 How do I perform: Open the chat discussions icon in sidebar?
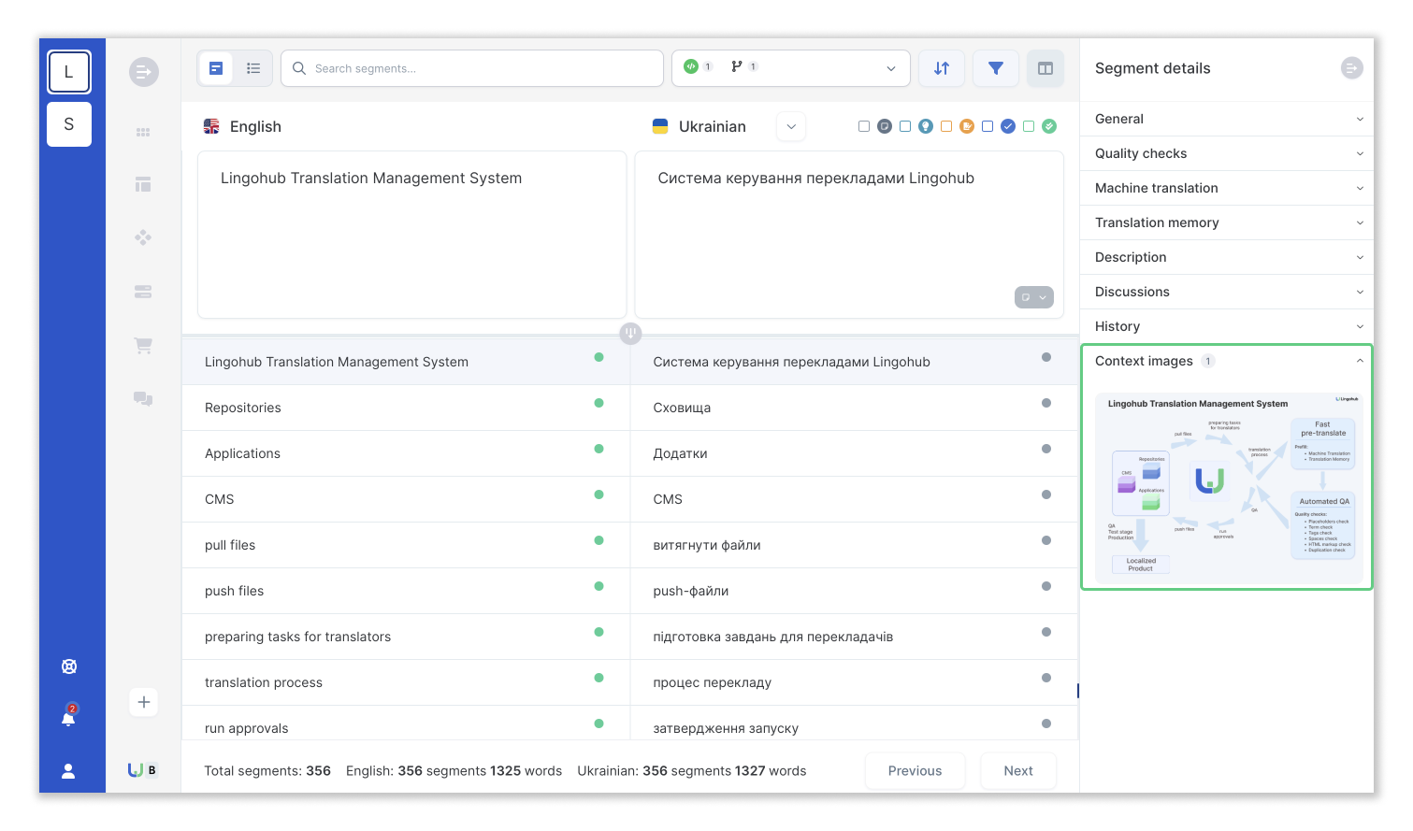[143, 398]
